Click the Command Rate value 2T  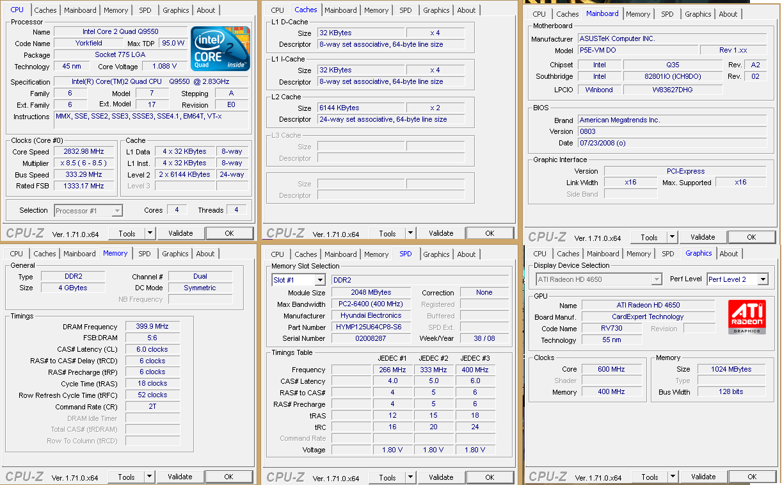pos(152,407)
